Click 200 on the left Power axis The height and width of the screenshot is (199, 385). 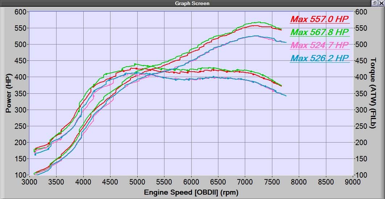20,143
